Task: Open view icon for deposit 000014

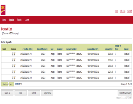Action: click(13, 72)
